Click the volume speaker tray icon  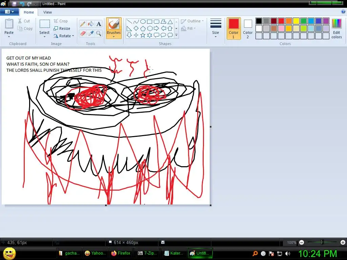[287, 254]
